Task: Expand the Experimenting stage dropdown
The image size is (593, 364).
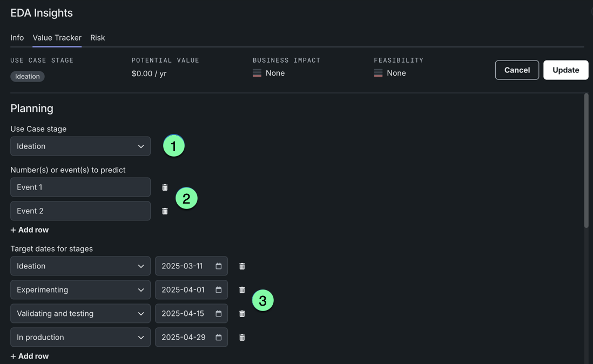Action: click(x=80, y=290)
